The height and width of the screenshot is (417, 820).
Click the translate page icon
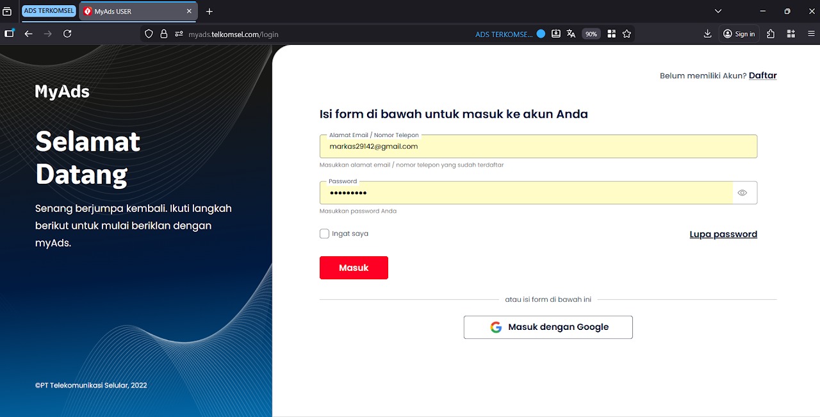click(570, 33)
